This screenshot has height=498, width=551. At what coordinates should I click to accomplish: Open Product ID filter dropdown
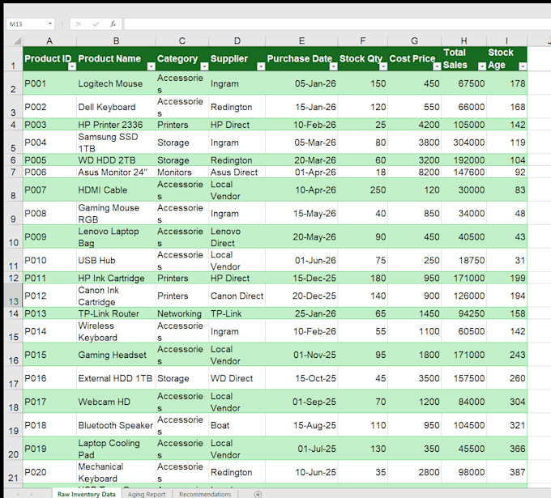click(72, 66)
